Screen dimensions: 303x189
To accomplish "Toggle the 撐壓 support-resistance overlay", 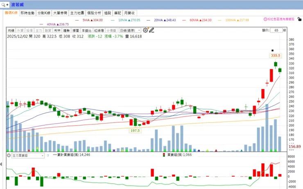I will click(76, 31).
